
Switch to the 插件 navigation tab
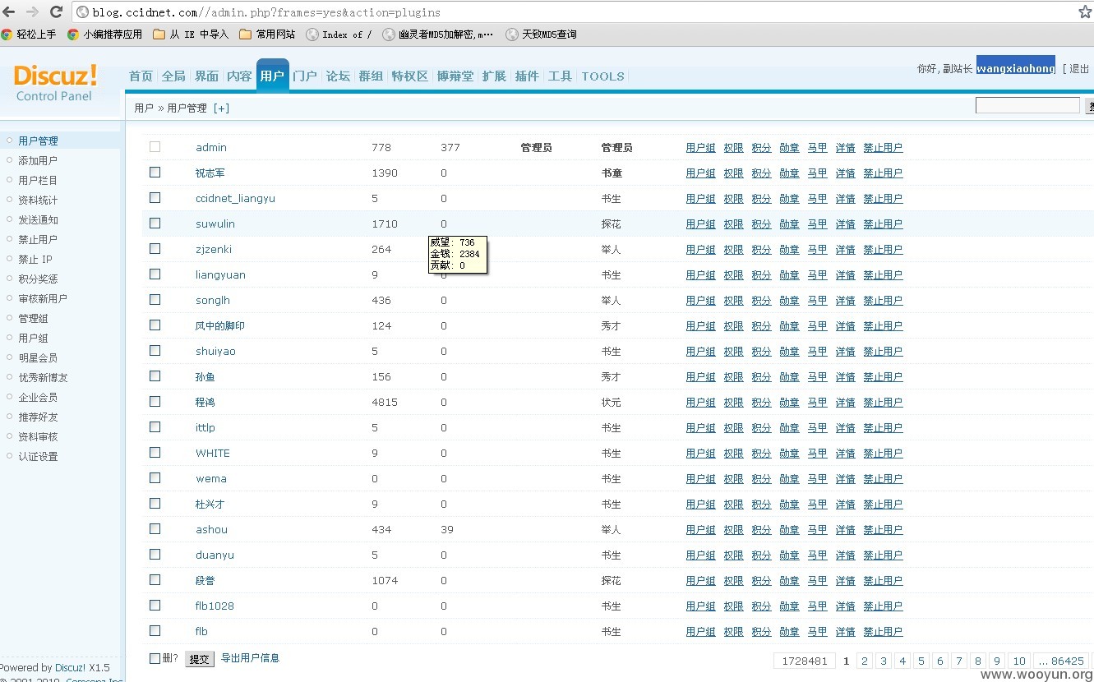pyautogui.click(x=527, y=76)
